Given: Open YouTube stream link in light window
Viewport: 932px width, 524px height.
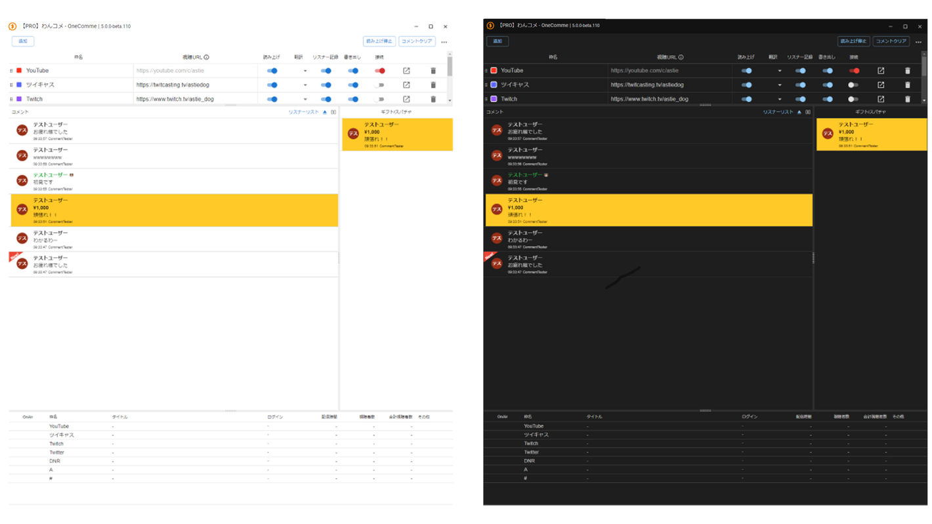Looking at the screenshot, I should click(406, 71).
